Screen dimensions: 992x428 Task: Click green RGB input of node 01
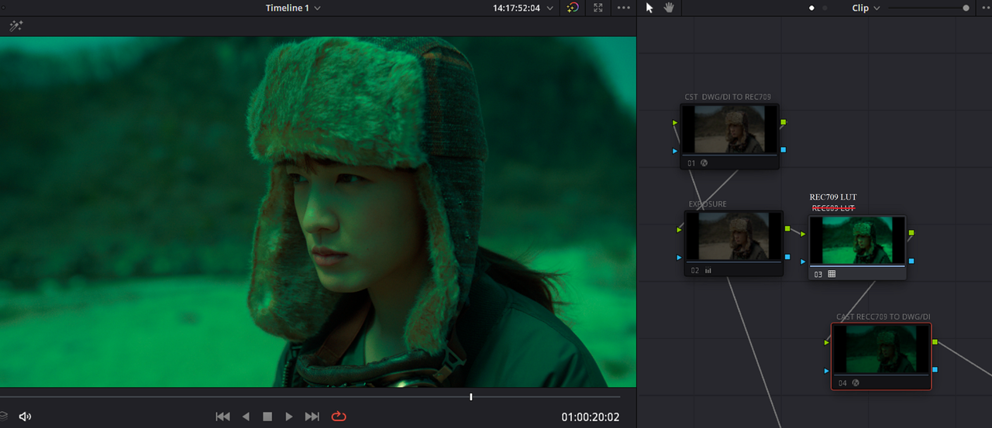click(x=675, y=123)
